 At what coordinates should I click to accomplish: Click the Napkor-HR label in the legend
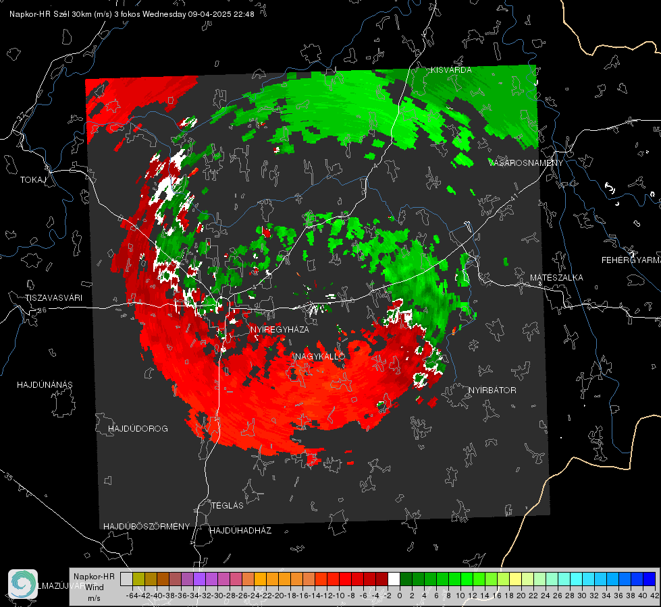[94, 576]
